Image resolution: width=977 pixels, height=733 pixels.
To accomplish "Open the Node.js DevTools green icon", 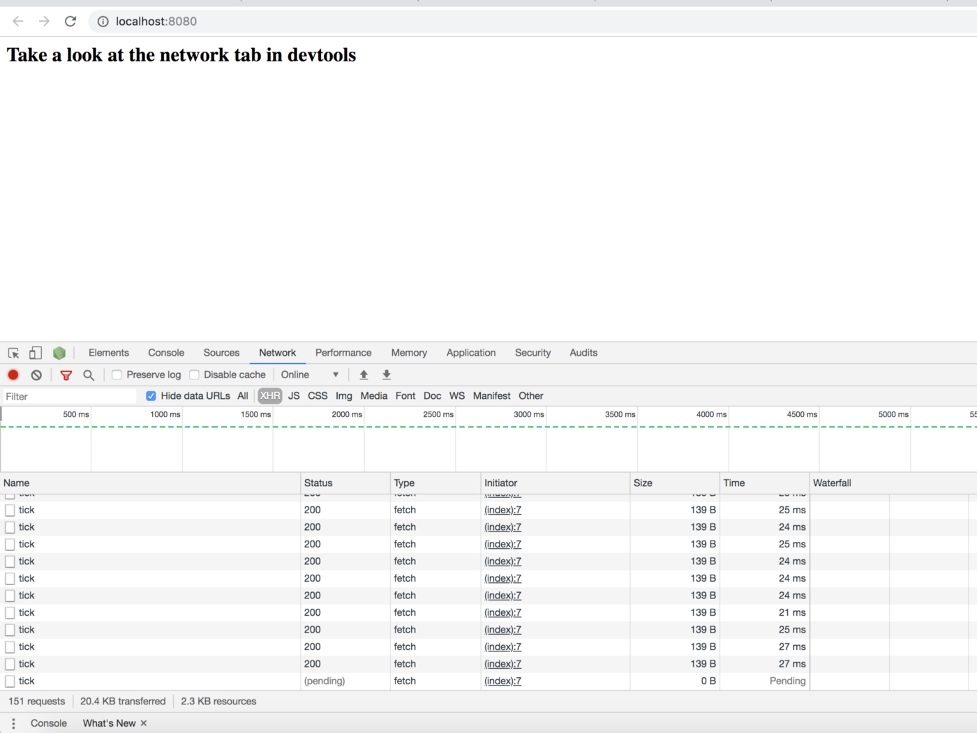I will (x=59, y=353).
